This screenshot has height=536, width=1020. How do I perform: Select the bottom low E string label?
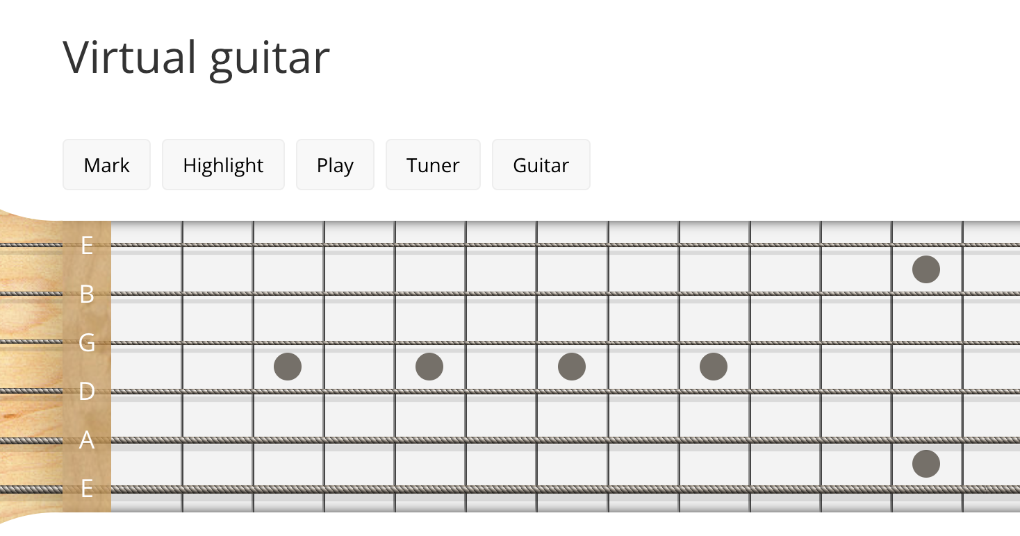pyautogui.click(x=87, y=489)
